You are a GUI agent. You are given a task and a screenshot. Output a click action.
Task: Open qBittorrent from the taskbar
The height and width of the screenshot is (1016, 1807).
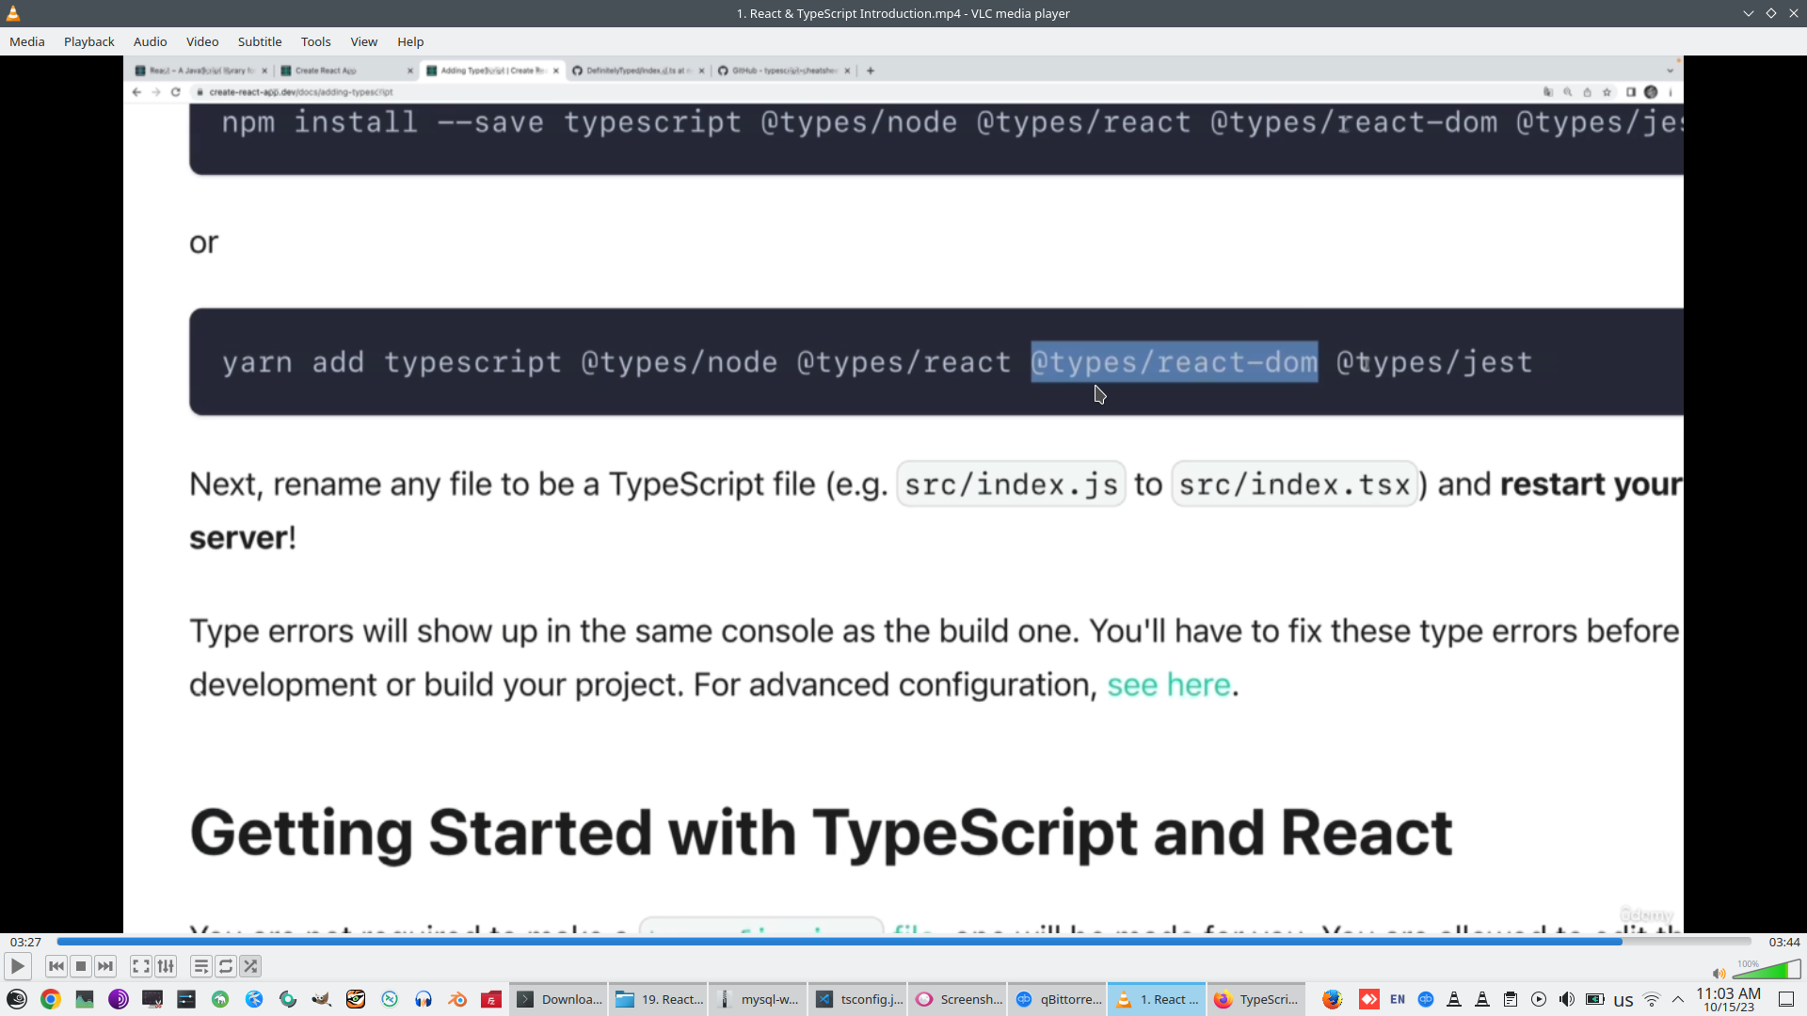point(1058,999)
